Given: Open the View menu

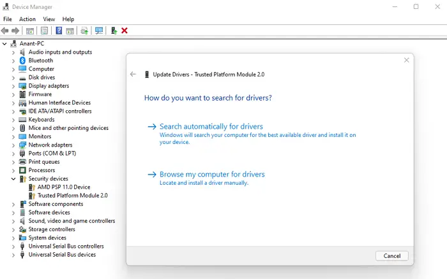Looking at the screenshot, I should [49, 19].
